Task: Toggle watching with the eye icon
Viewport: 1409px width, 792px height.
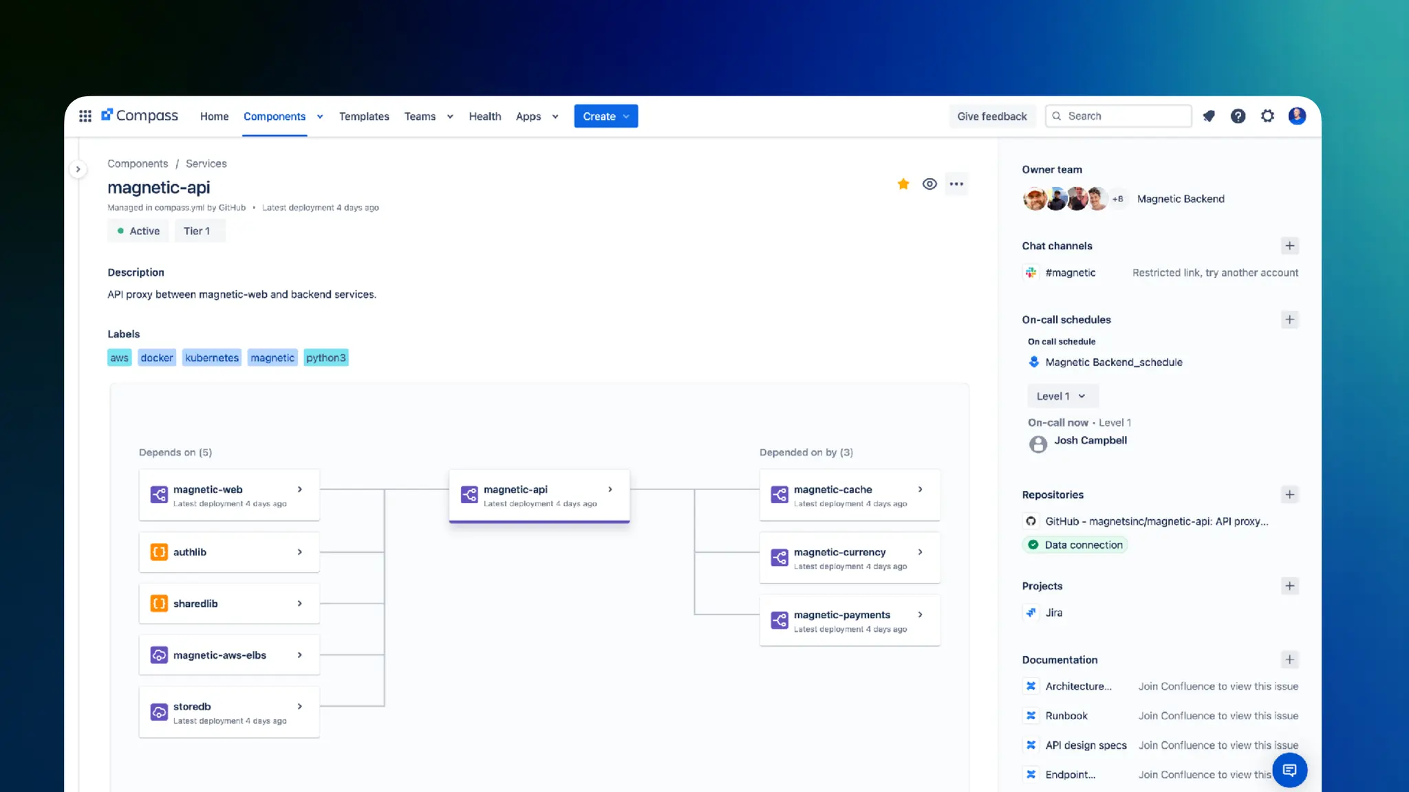Action: coord(929,184)
